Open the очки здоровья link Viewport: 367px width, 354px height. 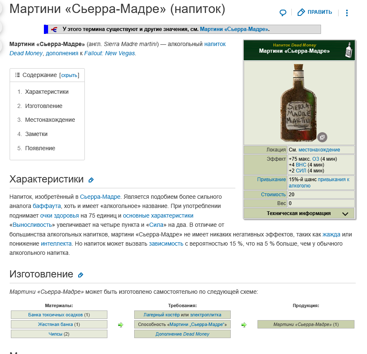[59, 215]
